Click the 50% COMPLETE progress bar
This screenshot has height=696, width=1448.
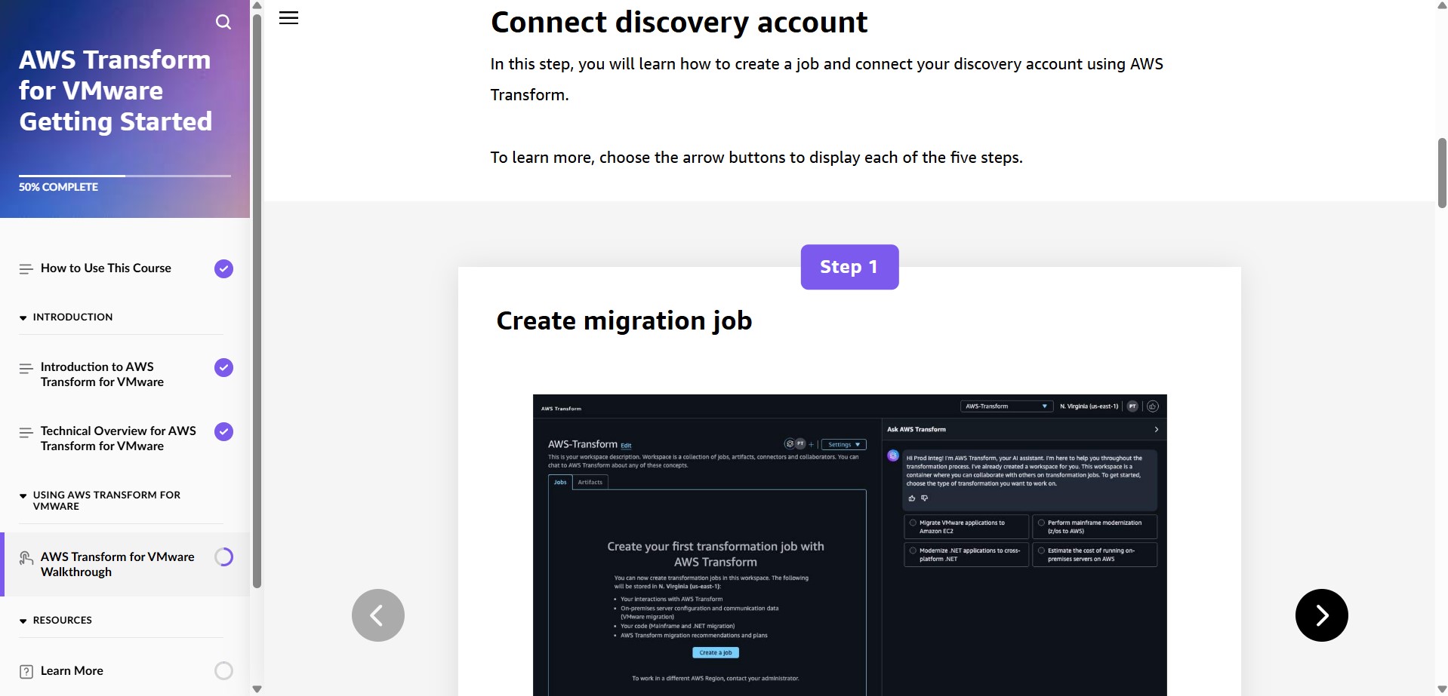125,174
